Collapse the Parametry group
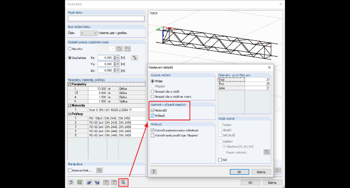 pos(70,84)
